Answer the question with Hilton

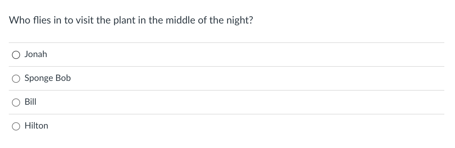tap(16, 126)
